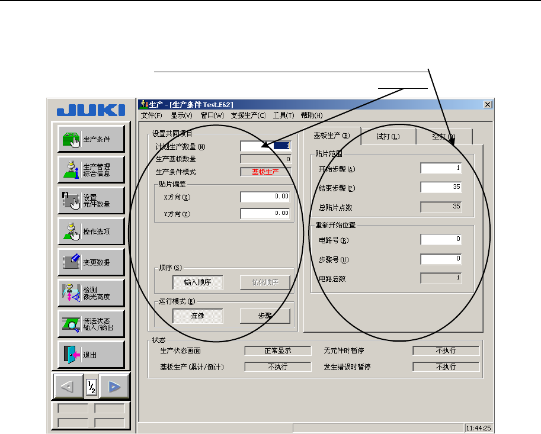Open the 帮助(H) menu

[312, 115]
